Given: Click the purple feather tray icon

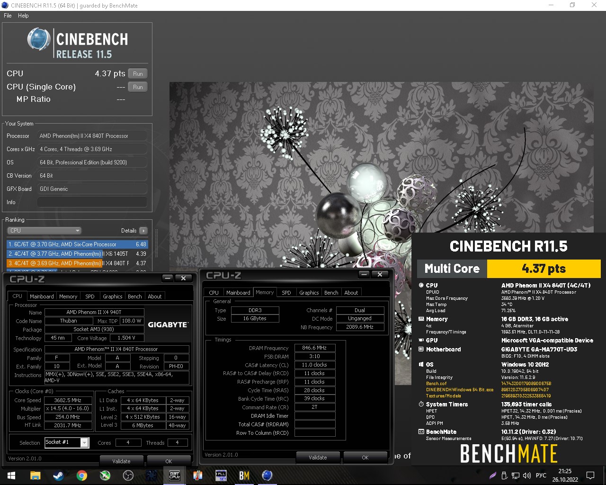Looking at the screenshot, I should [x=493, y=476].
